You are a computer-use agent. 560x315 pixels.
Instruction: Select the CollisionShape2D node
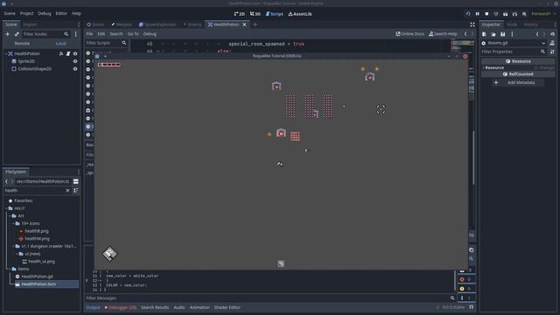(35, 68)
